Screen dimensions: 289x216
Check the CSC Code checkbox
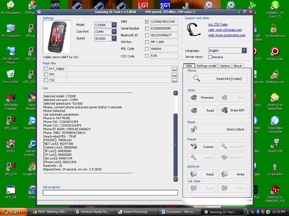click(x=147, y=56)
